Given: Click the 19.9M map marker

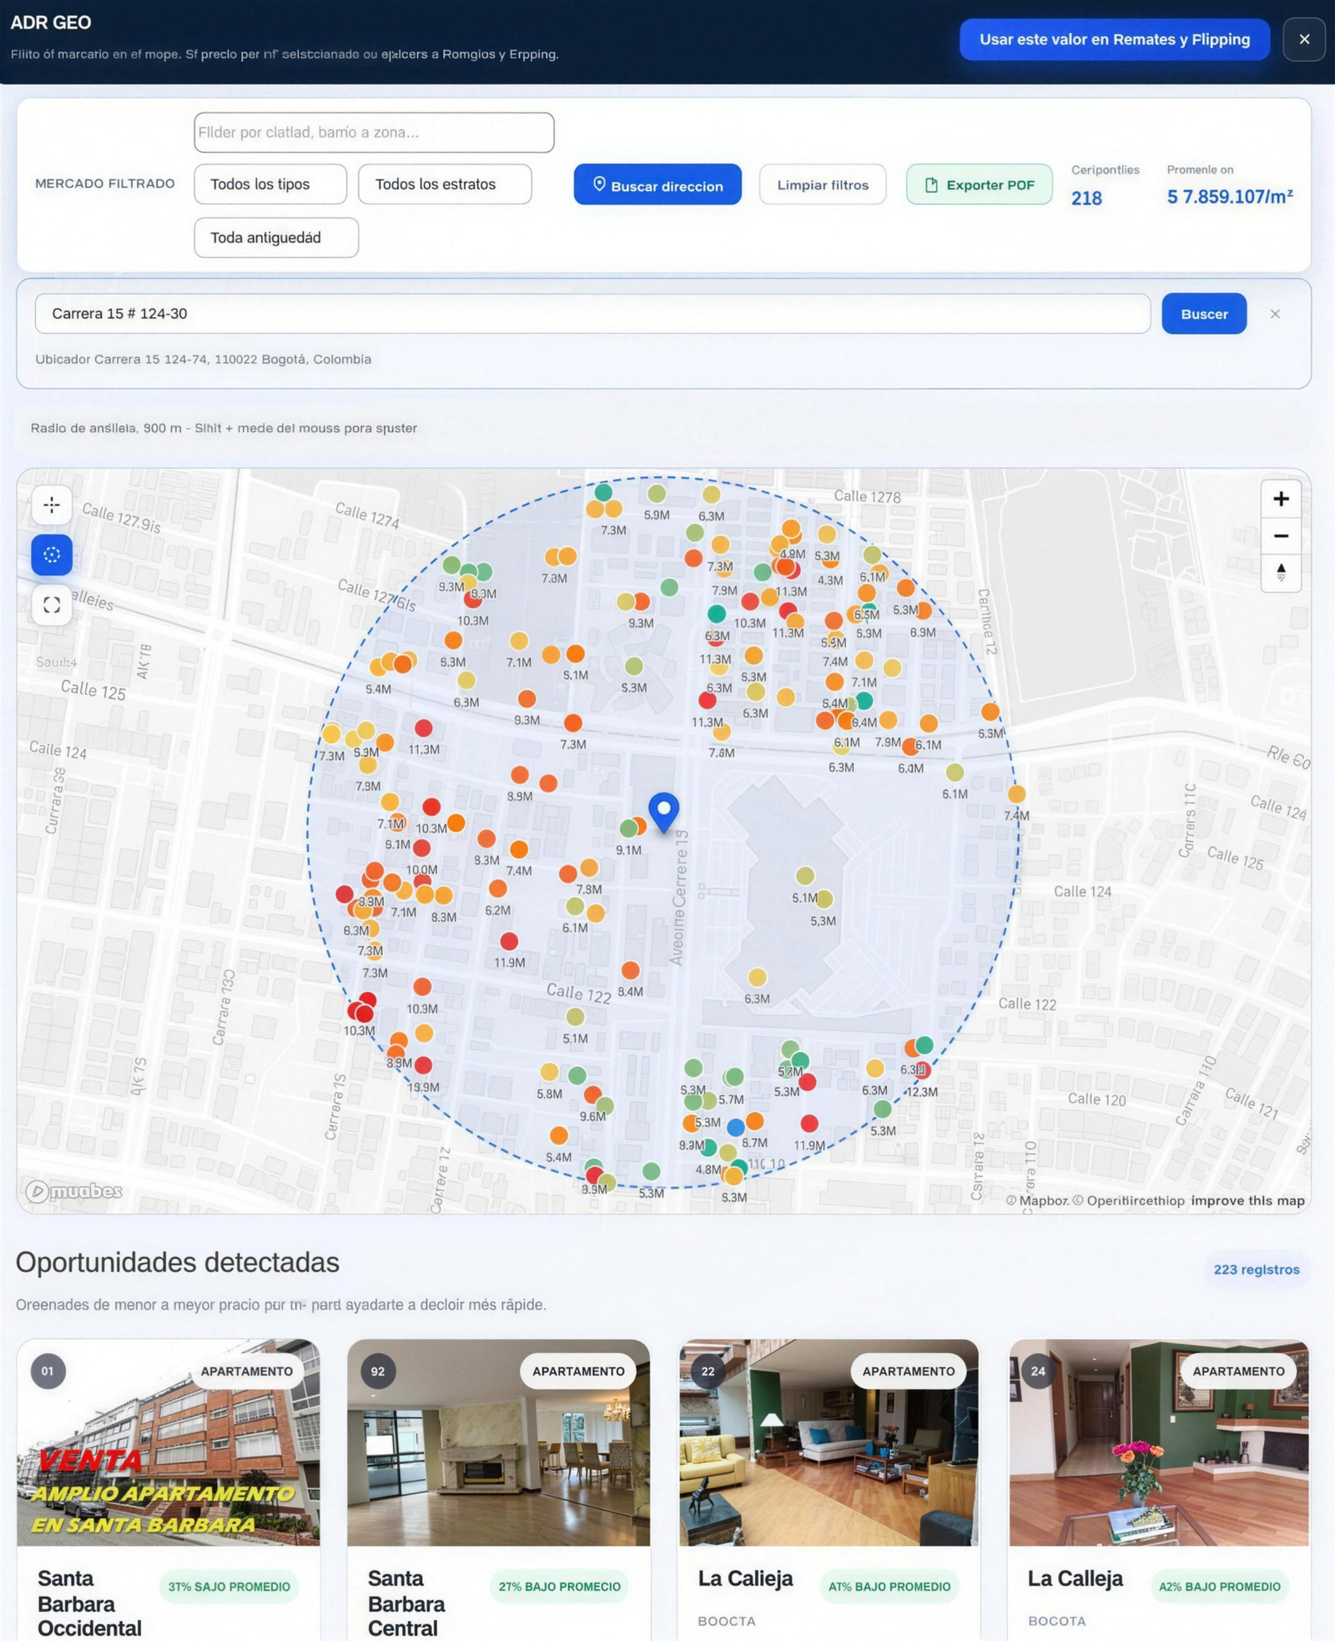Looking at the screenshot, I should (x=423, y=1065).
